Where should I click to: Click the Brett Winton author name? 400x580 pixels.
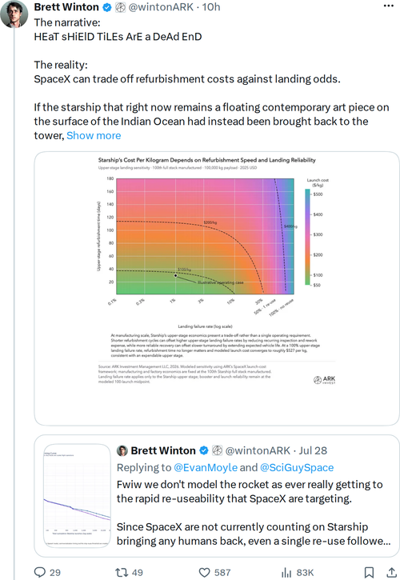66,7
